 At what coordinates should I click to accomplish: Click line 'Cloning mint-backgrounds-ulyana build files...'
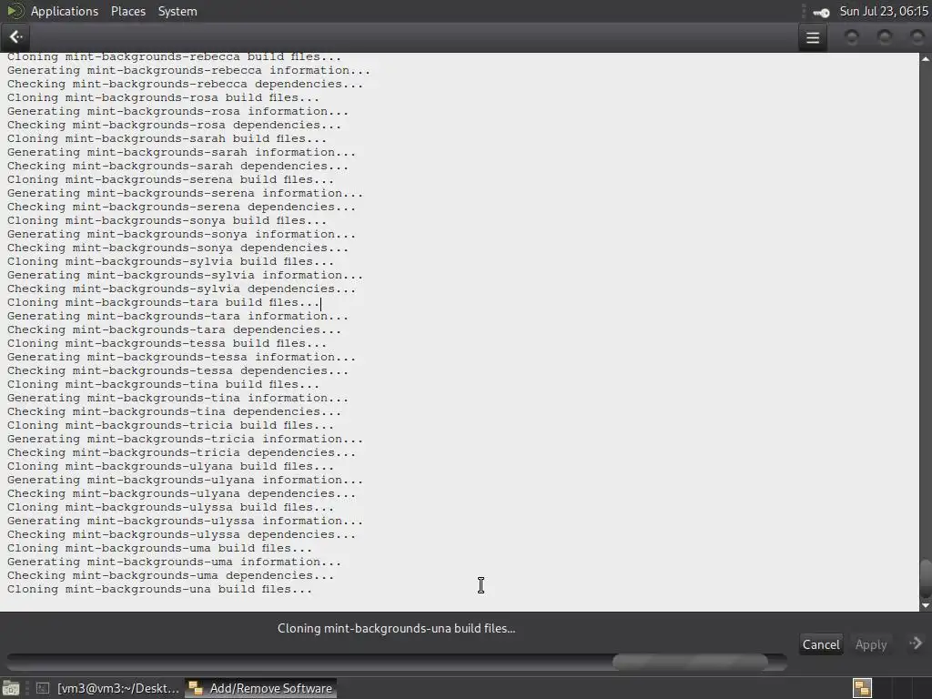tap(170, 467)
